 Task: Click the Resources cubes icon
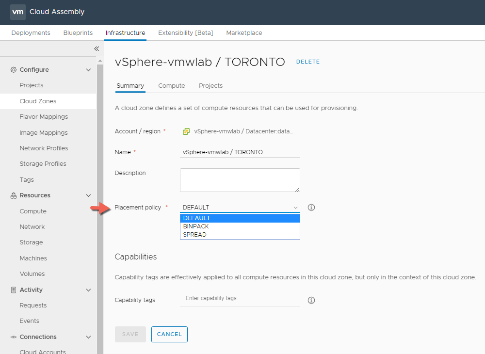[14, 195]
